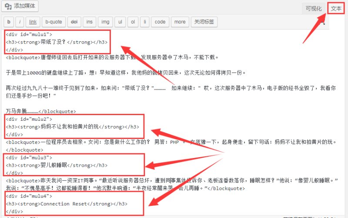The height and width of the screenshot is (218, 348).
Task: Insert the more tag button
Action: pos(180,22)
